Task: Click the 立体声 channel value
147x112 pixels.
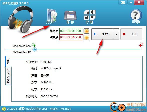Action: coord(45,75)
